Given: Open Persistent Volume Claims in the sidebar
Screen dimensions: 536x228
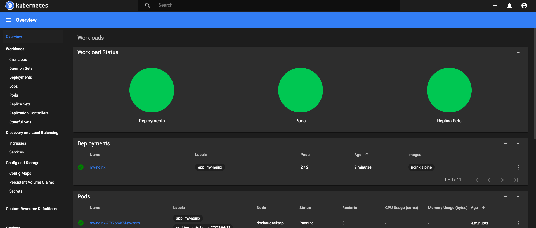Looking at the screenshot, I should [32, 182].
